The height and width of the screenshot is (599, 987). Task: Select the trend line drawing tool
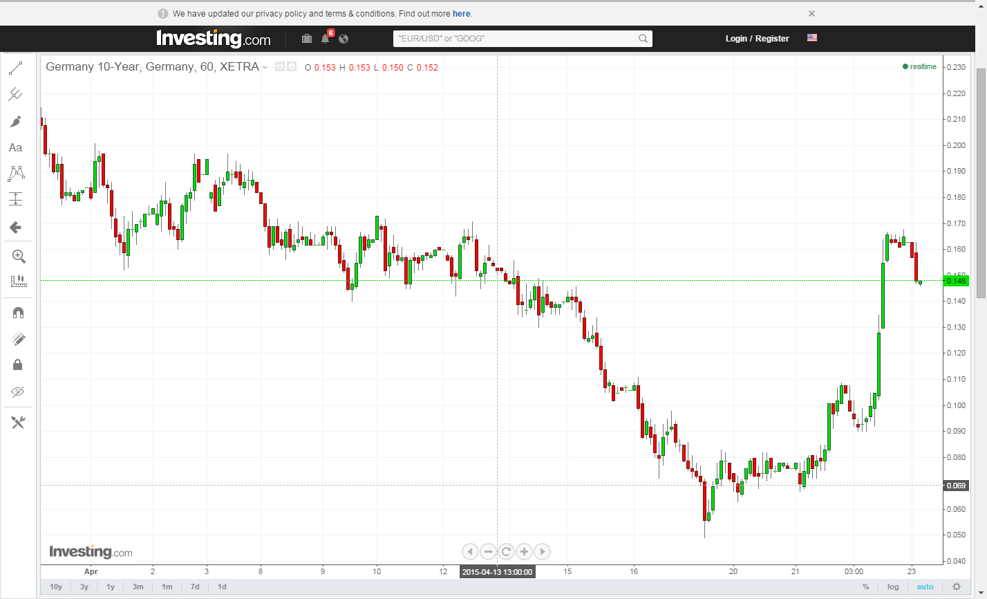[x=16, y=68]
